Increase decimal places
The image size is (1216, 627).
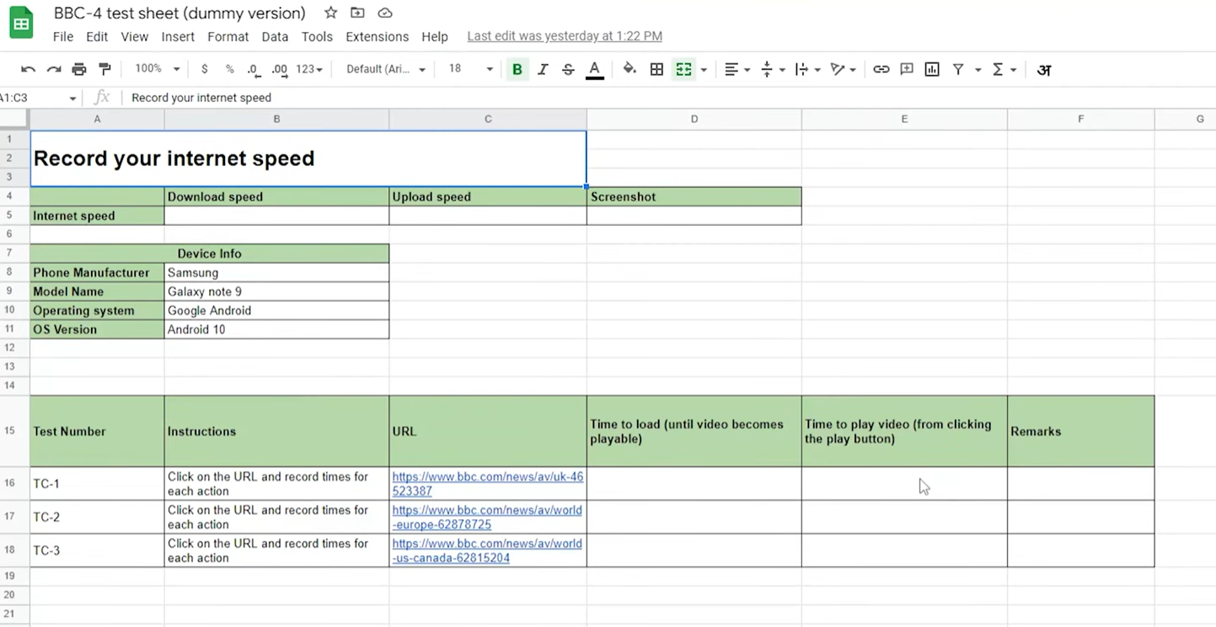coord(279,69)
